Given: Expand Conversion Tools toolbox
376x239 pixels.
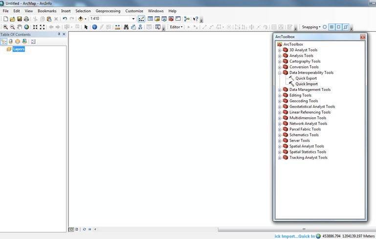Looking at the screenshot, I should click(x=280, y=67).
